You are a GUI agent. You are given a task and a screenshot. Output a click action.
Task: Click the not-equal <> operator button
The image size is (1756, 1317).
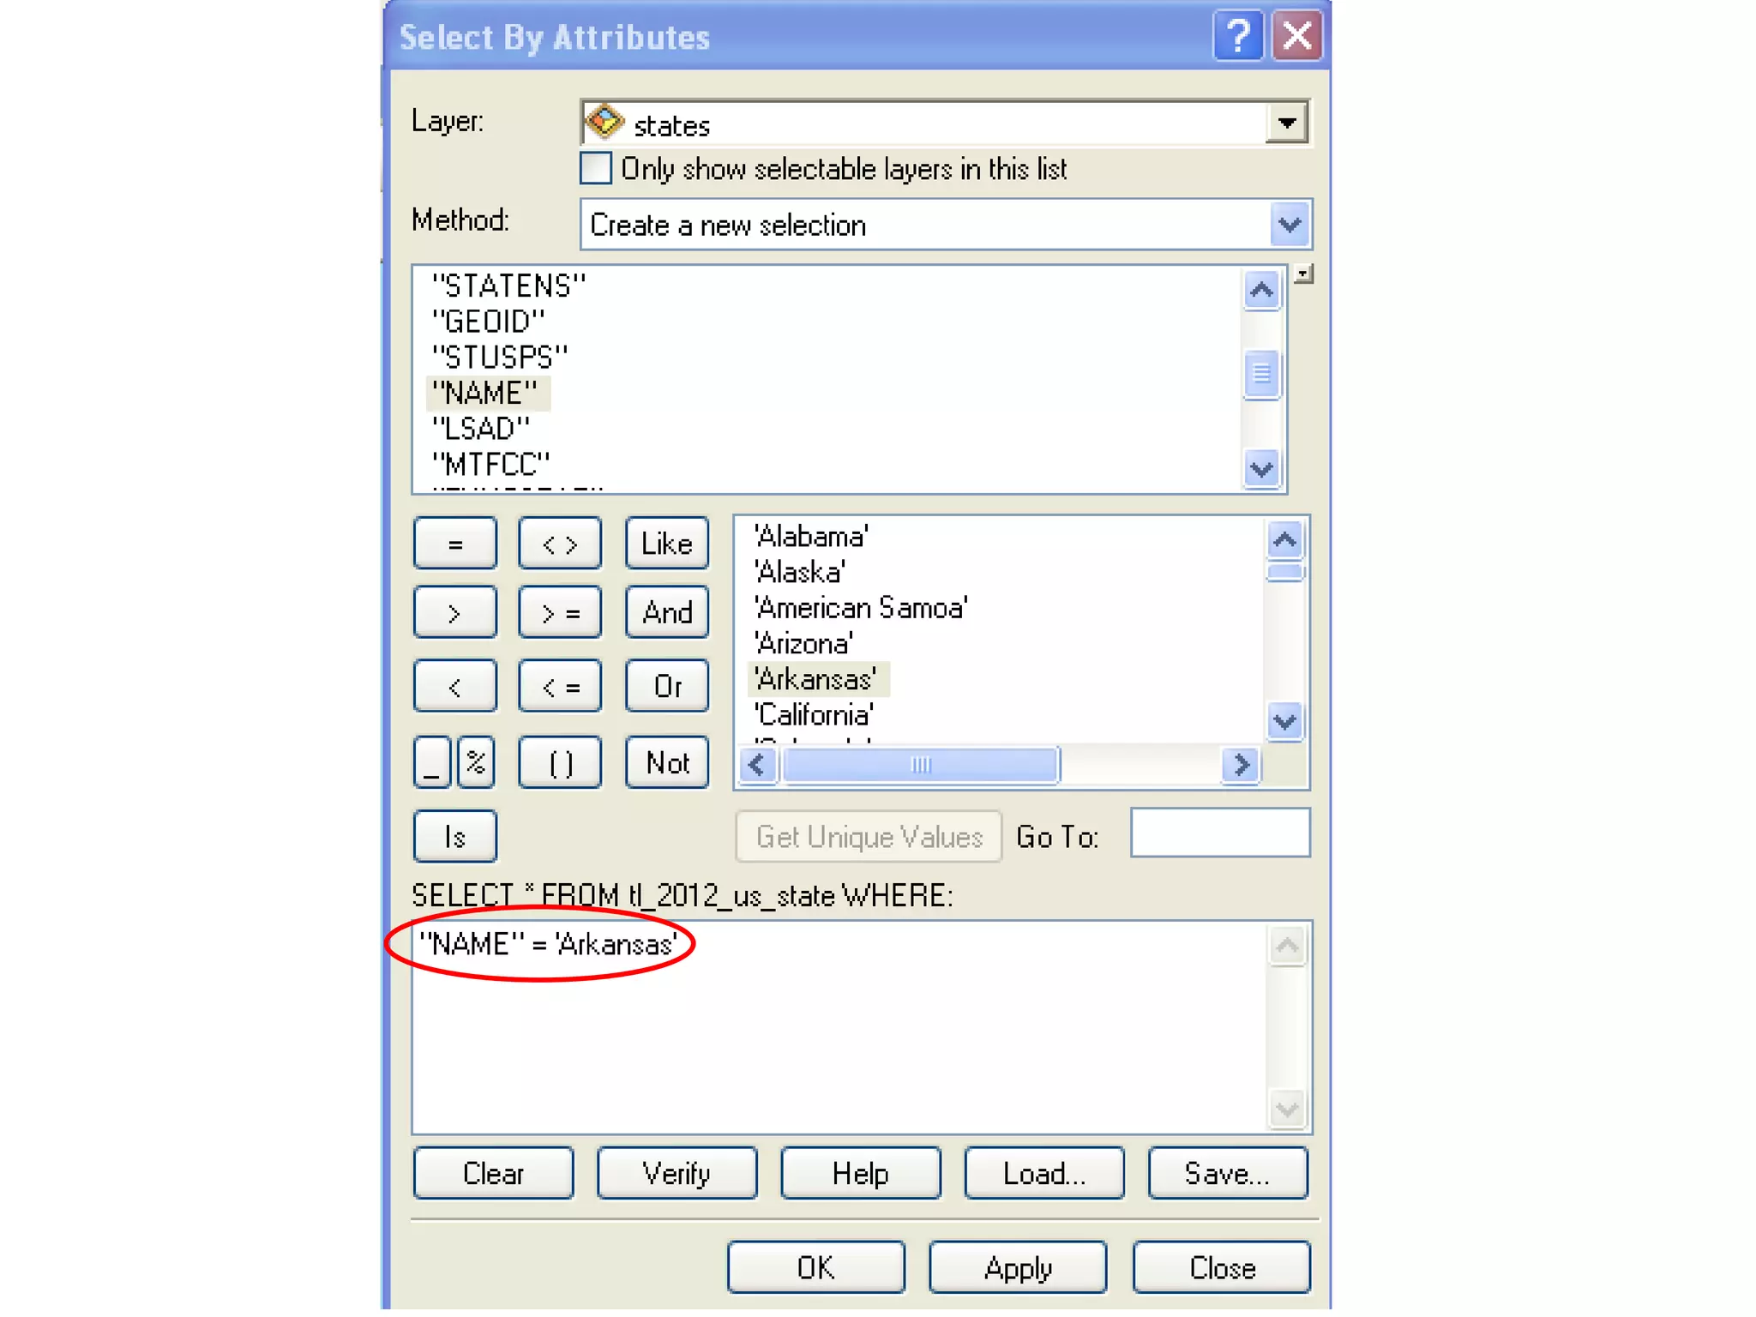click(x=559, y=544)
